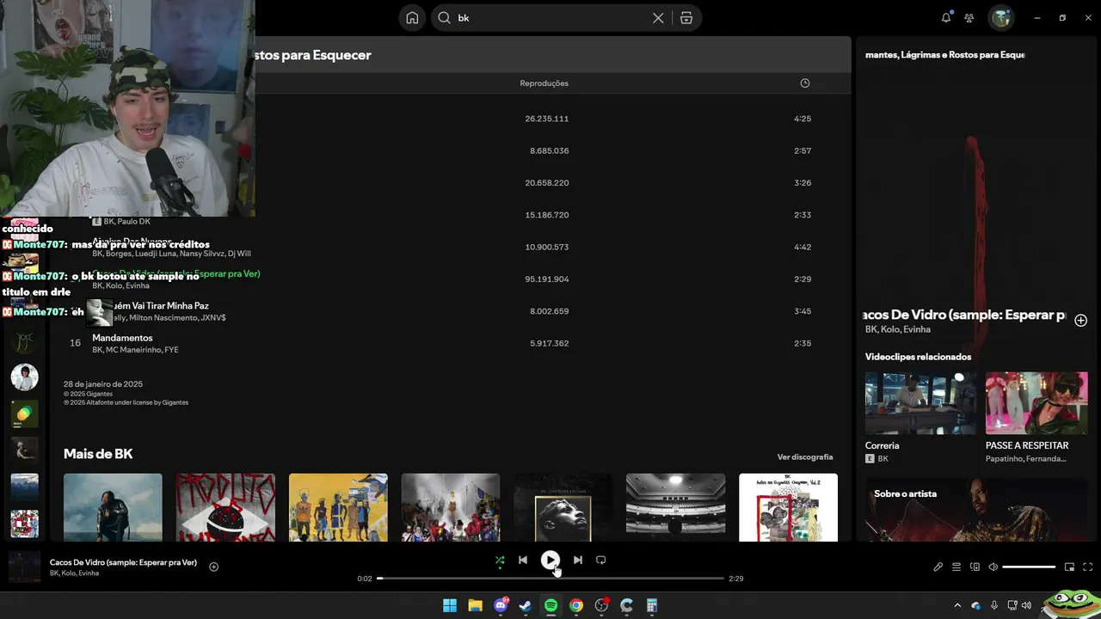Open the first album cover in Mais de BK
The image size is (1101, 619).
click(x=113, y=507)
